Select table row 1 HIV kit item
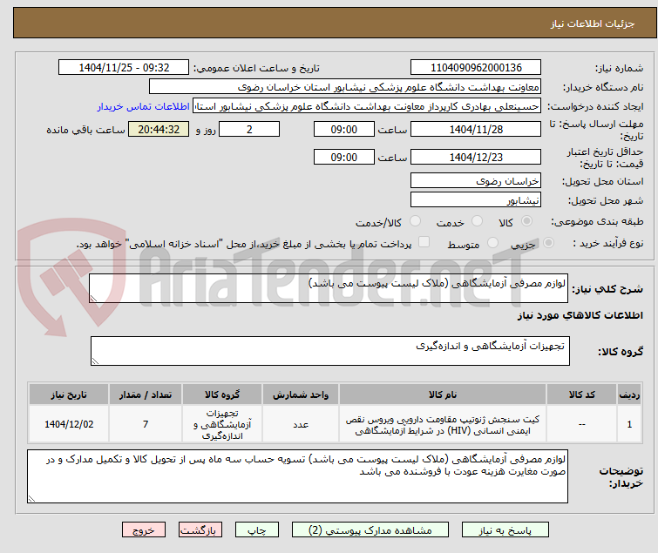This screenshot has width=658, height=553. (x=335, y=424)
